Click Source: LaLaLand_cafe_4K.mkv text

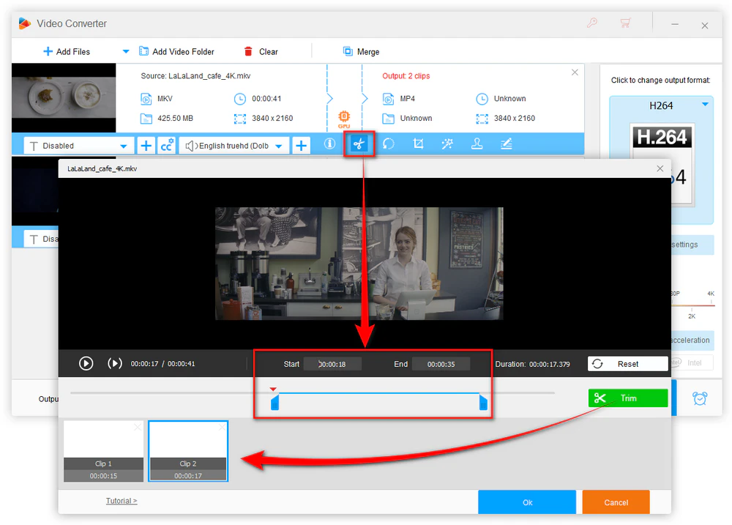pyautogui.click(x=195, y=75)
